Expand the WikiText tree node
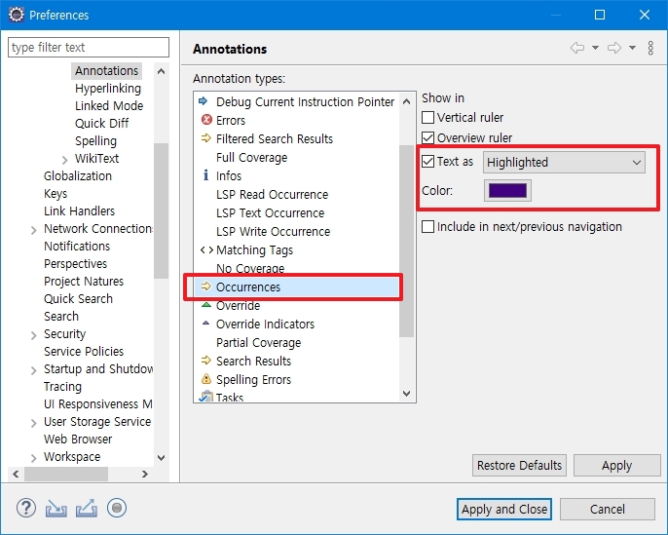 click(x=64, y=160)
